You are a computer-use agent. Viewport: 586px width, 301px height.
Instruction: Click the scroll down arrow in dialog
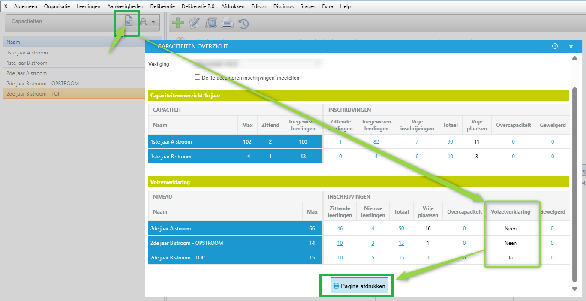tap(574, 289)
